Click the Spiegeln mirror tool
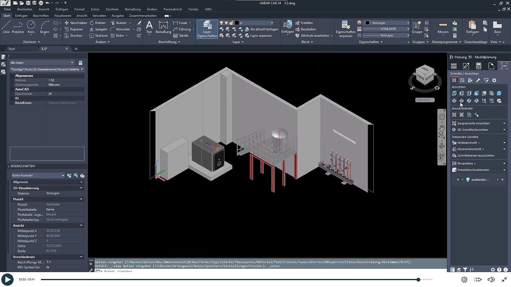The width and height of the screenshot is (511, 287). 98,29
